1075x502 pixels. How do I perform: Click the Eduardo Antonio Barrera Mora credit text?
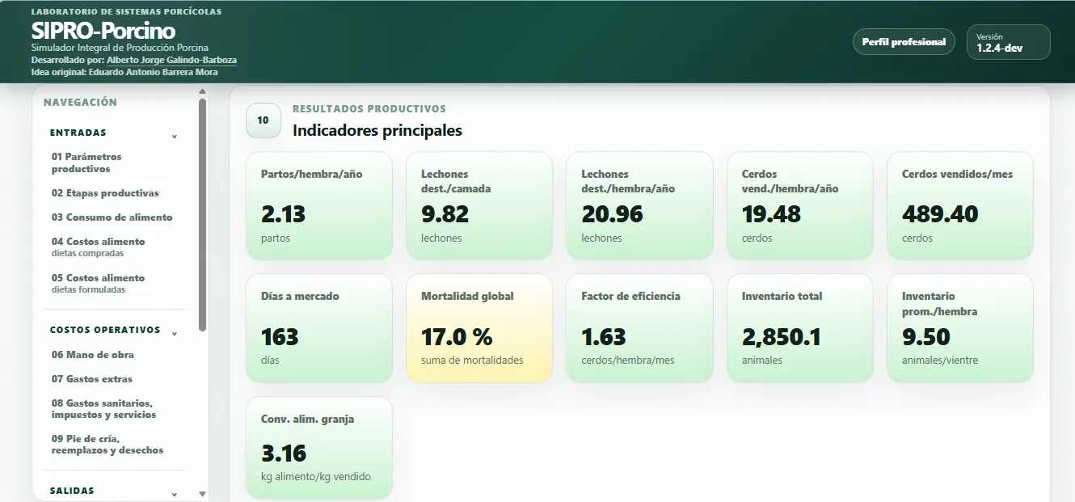click(x=153, y=72)
